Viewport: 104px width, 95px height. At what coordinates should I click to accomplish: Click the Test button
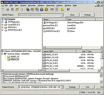point(87,87)
